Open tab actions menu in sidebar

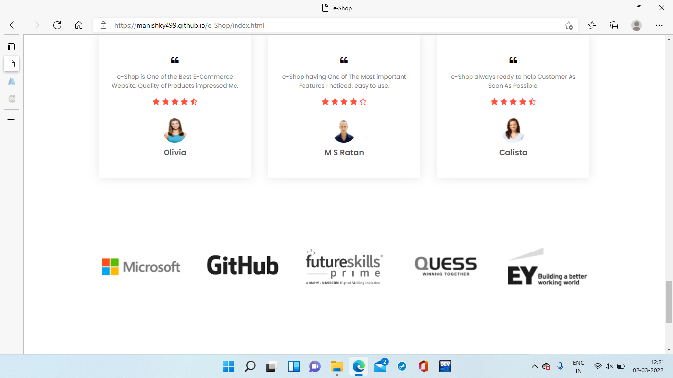[x=11, y=47]
